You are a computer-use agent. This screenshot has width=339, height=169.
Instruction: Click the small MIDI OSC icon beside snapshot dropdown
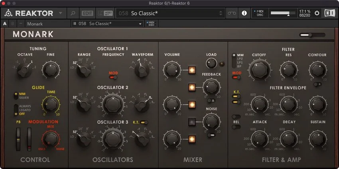coord(151,24)
